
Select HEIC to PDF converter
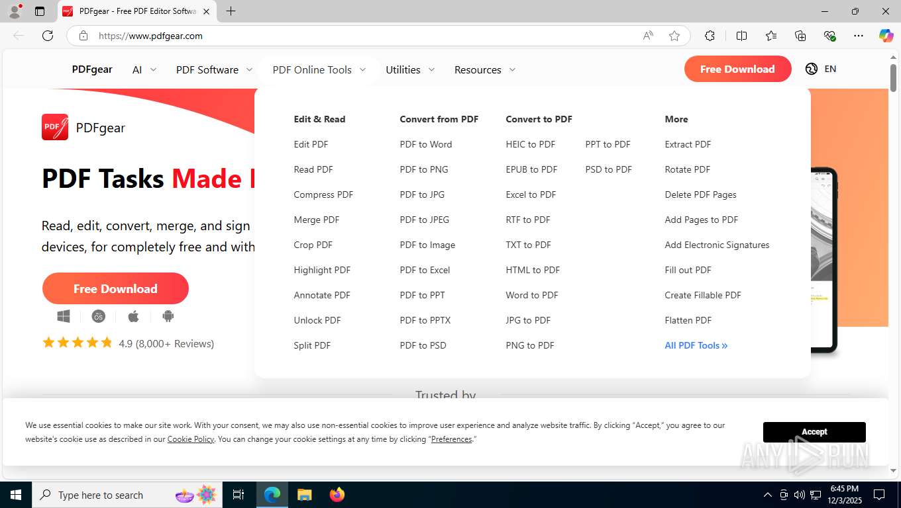pyautogui.click(x=531, y=144)
